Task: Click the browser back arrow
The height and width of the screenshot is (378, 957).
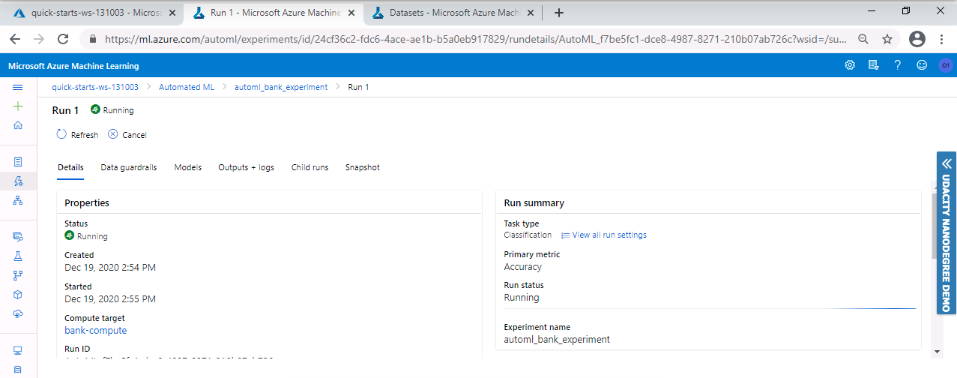Action: [x=15, y=39]
